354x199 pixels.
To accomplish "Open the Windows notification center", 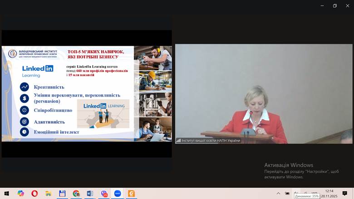I will 345,194.
